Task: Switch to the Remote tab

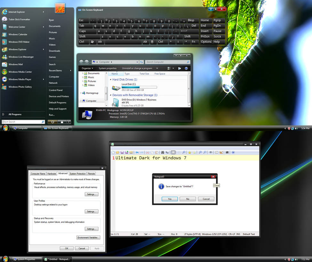Action: 91,173
